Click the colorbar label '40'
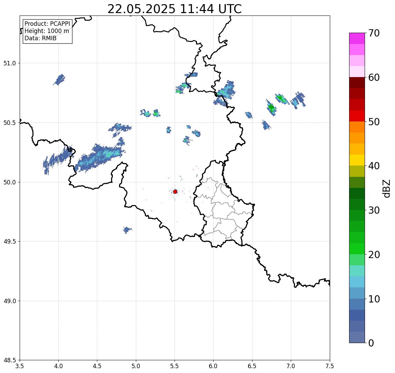395x373 pixels. (x=374, y=166)
